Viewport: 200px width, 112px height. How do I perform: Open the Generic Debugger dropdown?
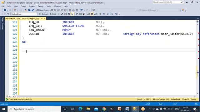(x=148, y=10)
